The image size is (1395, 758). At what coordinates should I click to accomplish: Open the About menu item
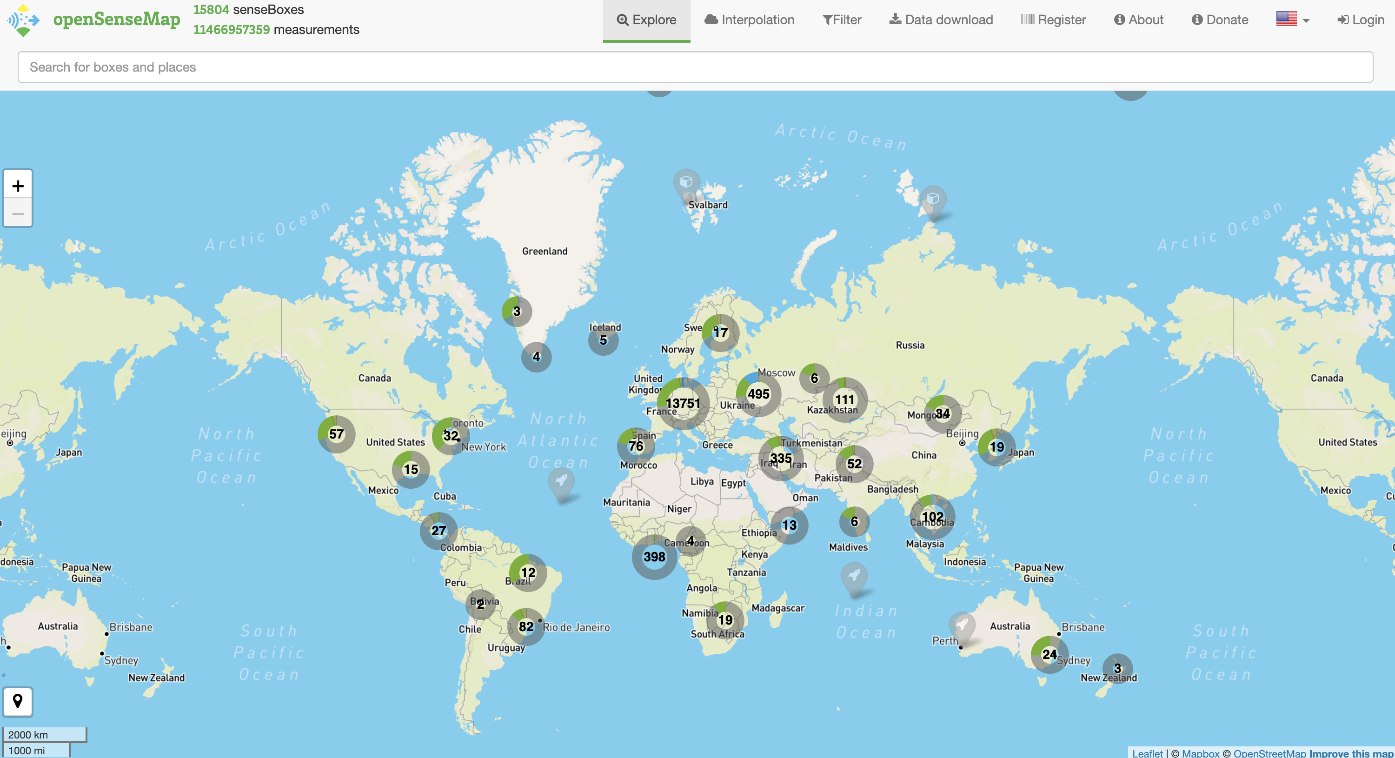click(1139, 20)
